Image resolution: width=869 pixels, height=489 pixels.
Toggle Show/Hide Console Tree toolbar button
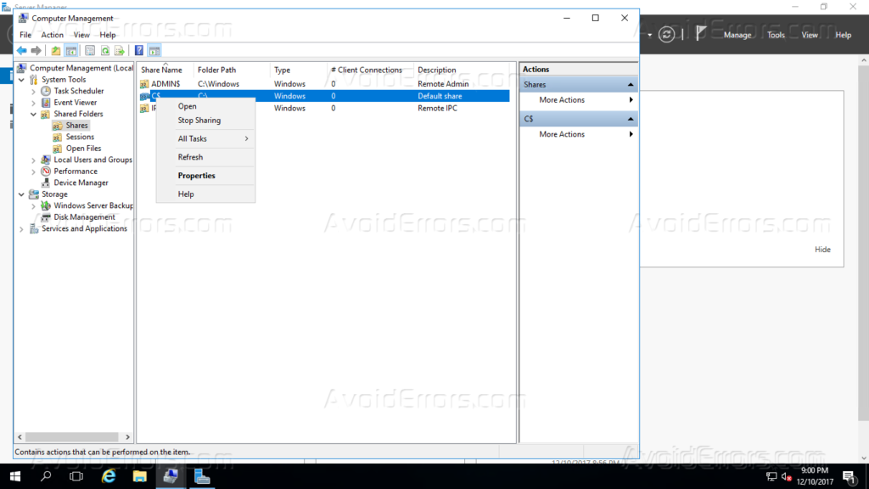click(72, 51)
